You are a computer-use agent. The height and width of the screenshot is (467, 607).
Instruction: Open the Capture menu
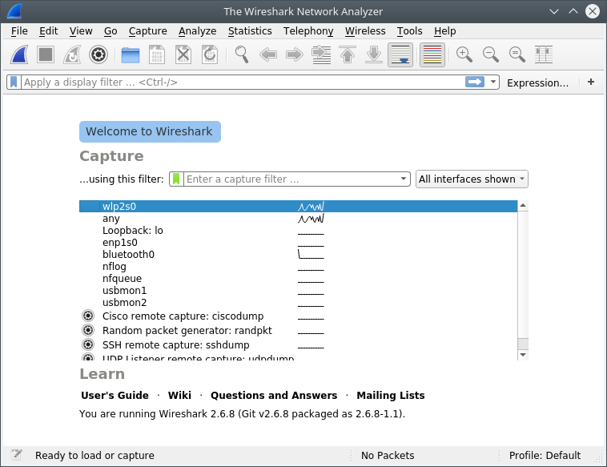coord(148,31)
